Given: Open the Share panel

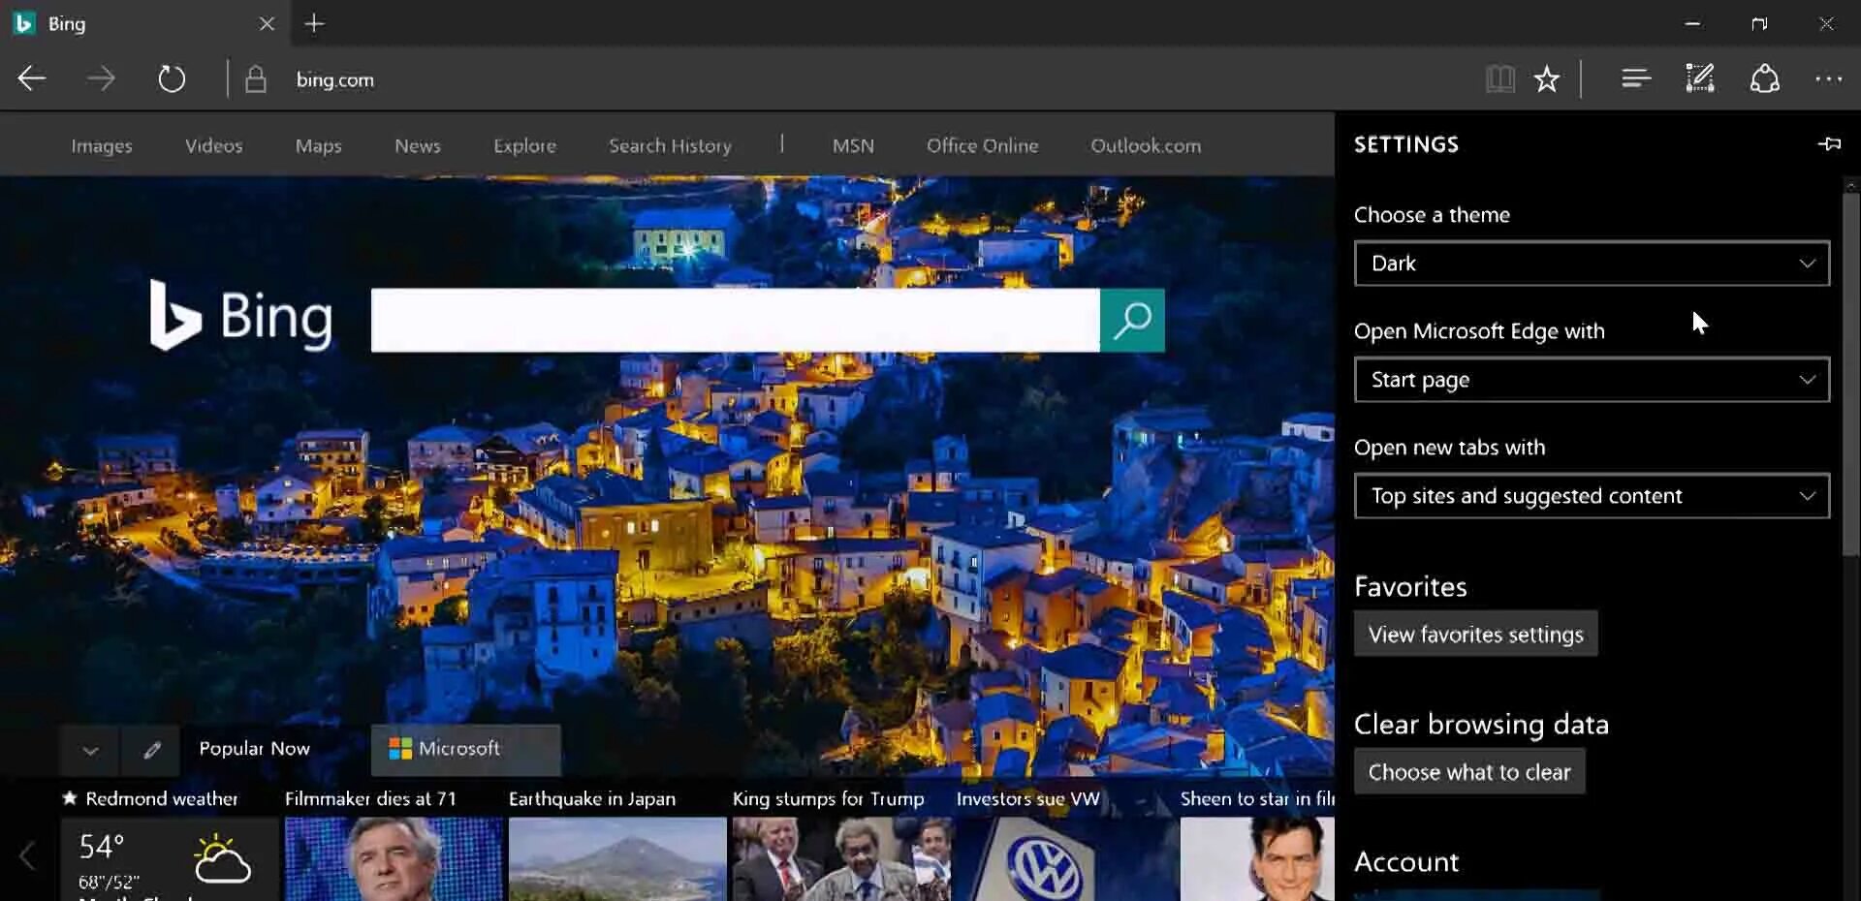Looking at the screenshot, I should point(1765,78).
